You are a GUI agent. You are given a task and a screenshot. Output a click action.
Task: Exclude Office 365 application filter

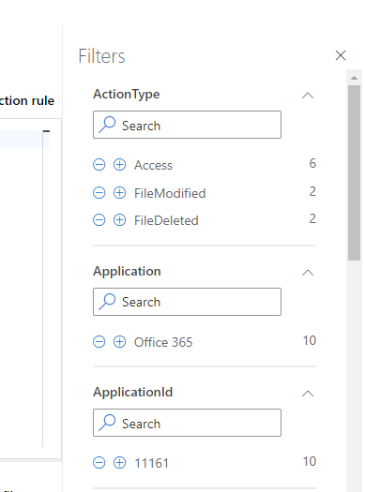99,342
